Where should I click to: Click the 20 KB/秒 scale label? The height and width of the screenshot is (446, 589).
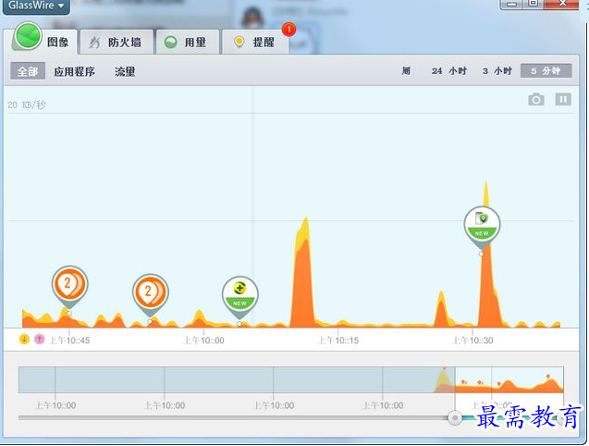[x=26, y=105]
